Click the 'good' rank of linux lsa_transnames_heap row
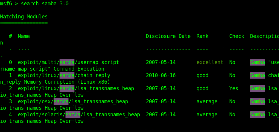This screenshot has width=279, height=132. tap(202, 88)
